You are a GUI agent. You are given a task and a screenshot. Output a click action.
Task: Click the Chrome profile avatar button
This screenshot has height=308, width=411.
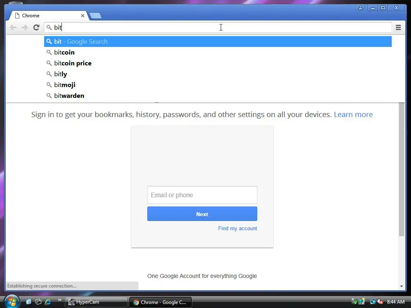point(360,8)
